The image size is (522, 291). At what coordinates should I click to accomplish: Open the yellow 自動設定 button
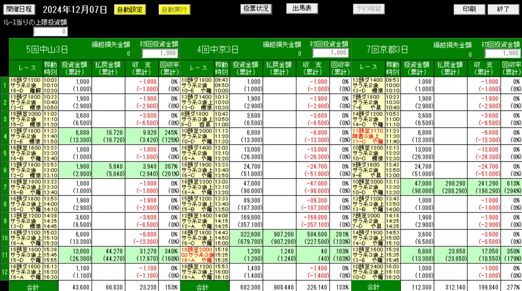click(130, 9)
